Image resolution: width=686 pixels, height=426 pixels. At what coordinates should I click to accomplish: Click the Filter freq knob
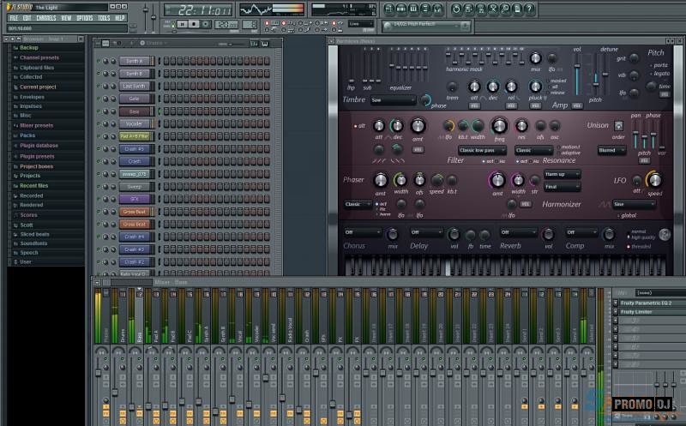499,126
